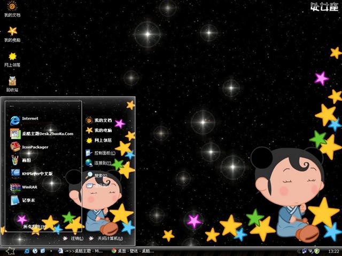Screen dimensions: 342x256
Task: Open 回收站 recycle bin on the desktop
Action: click(12, 84)
